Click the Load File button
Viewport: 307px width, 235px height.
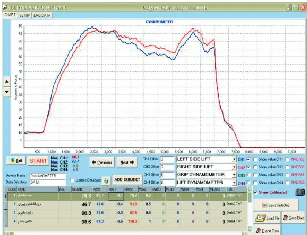[x=267, y=218]
